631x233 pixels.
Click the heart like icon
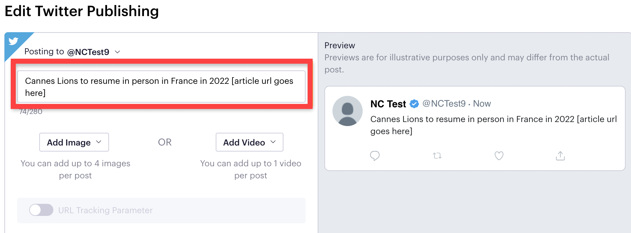(x=499, y=156)
